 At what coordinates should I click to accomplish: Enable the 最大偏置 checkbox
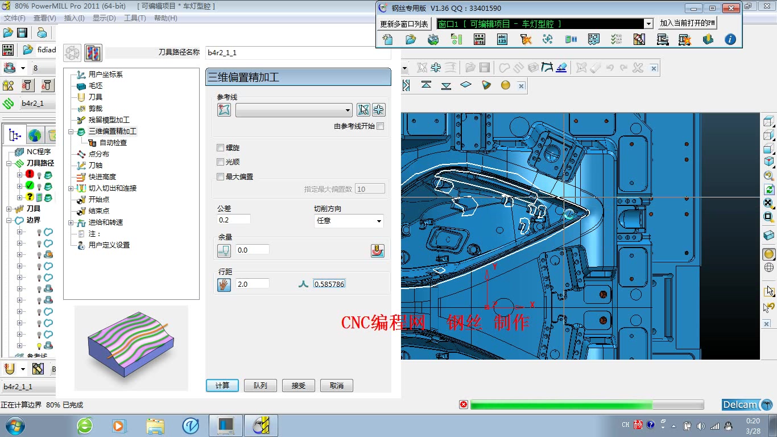pyautogui.click(x=221, y=177)
